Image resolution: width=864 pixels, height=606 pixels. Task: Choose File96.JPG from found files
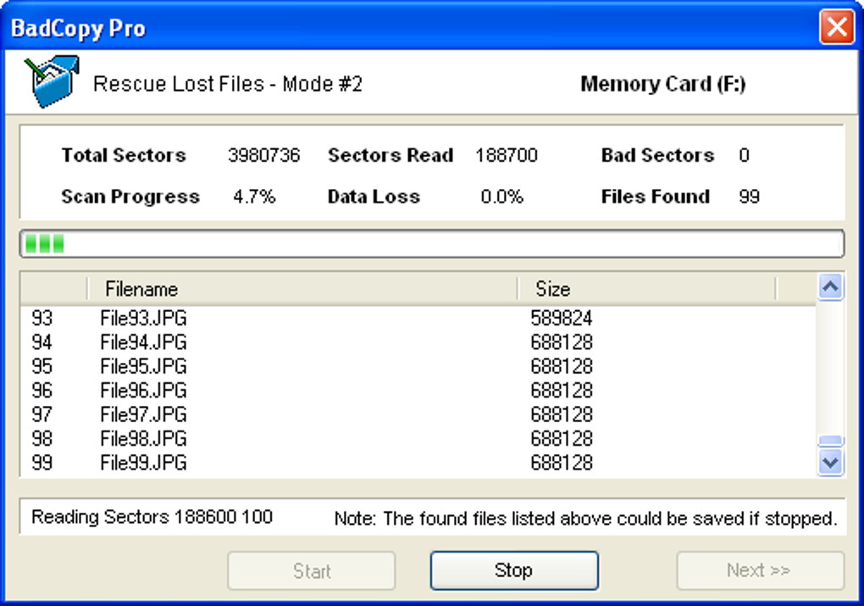click(418, 391)
